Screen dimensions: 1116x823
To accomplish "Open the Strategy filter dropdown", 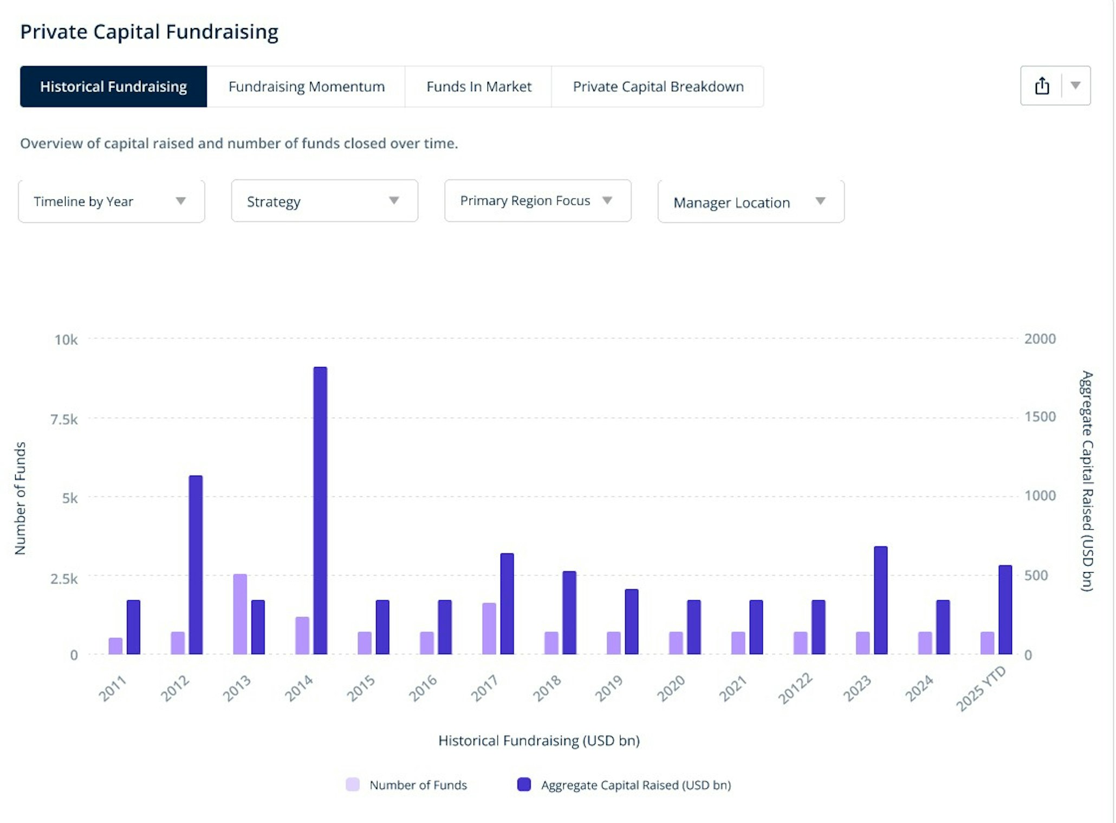I will [x=324, y=202].
